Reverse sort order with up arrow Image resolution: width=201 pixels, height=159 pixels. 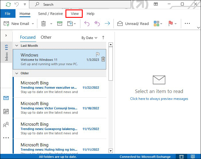click(x=103, y=38)
